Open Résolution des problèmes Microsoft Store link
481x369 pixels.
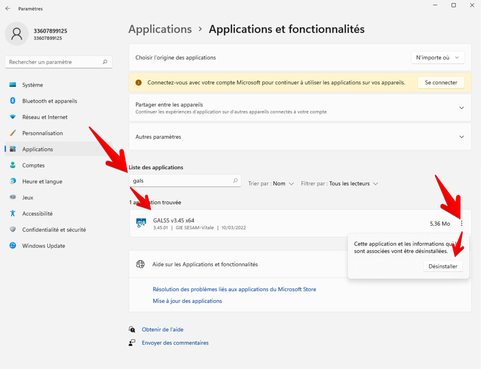[x=234, y=289]
